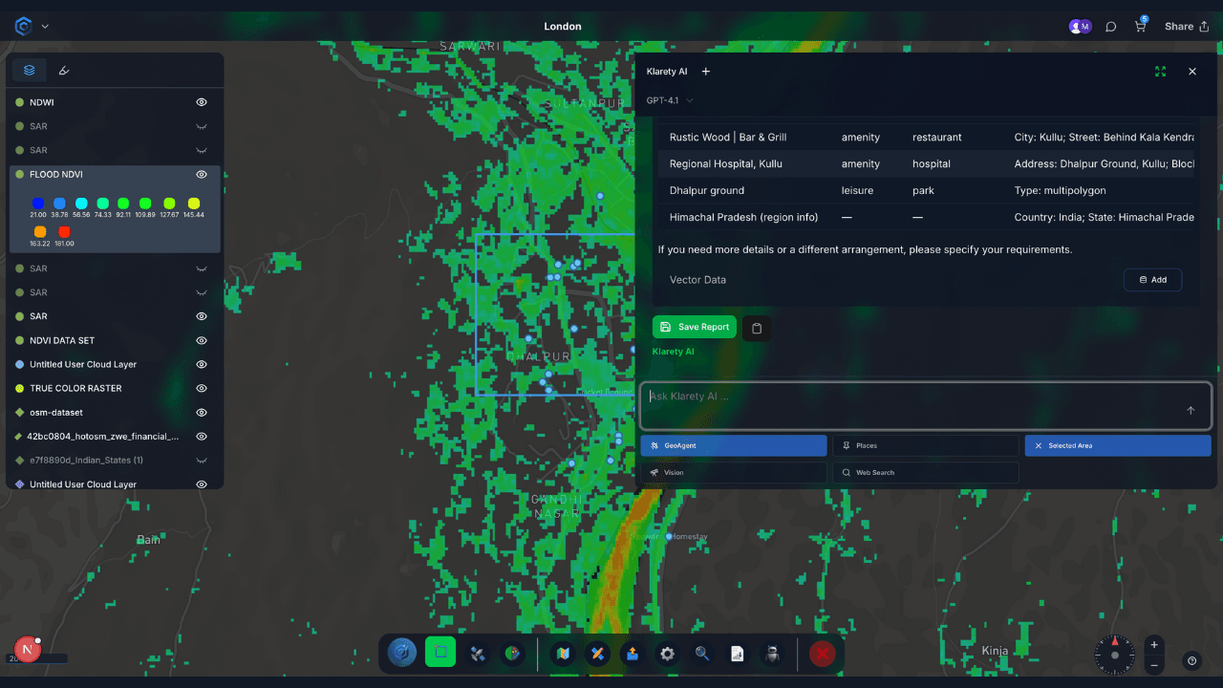This screenshot has width=1223, height=688.
Task: Toggle visibility of FLOOD NDVI layer
Action: (202, 175)
